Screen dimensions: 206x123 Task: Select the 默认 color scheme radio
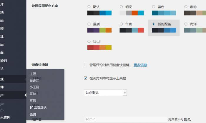pos(89,7)
